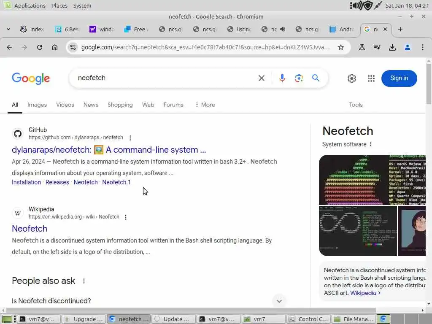The image size is (432, 324).
Task: Click the address bar URL
Action: point(205,47)
